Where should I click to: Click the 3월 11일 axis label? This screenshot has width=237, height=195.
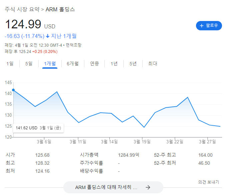(x=78, y=142)
